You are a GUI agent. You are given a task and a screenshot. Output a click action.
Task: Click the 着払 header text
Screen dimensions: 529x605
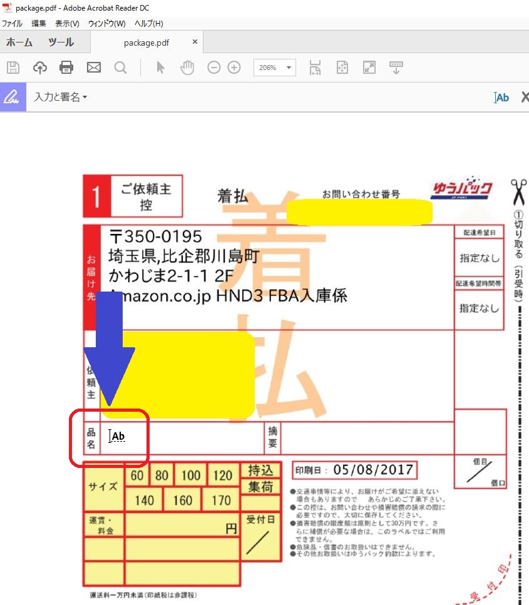pos(232,196)
